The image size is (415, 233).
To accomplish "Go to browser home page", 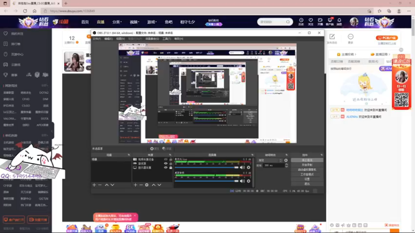I will point(35,11).
